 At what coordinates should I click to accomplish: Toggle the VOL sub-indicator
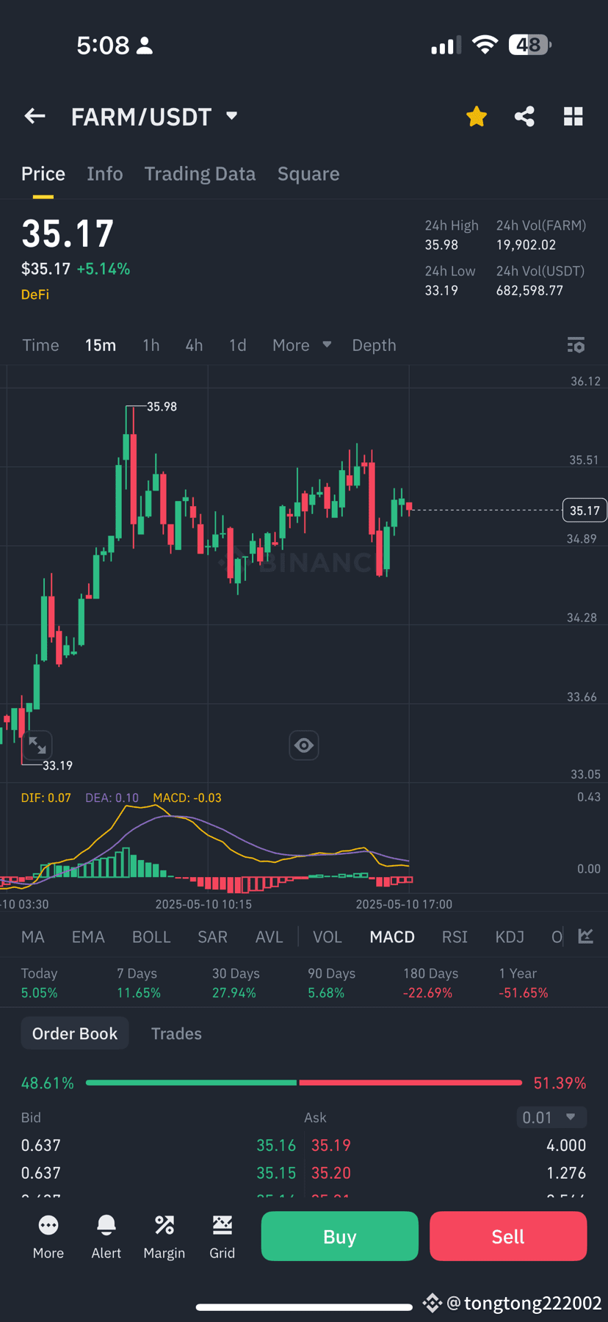coord(327,937)
